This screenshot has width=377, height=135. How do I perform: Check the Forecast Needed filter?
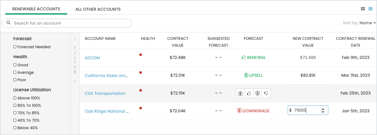click(15, 47)
